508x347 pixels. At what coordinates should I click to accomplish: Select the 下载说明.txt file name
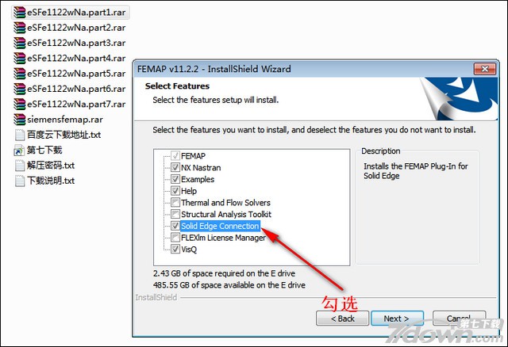(51, 181)
